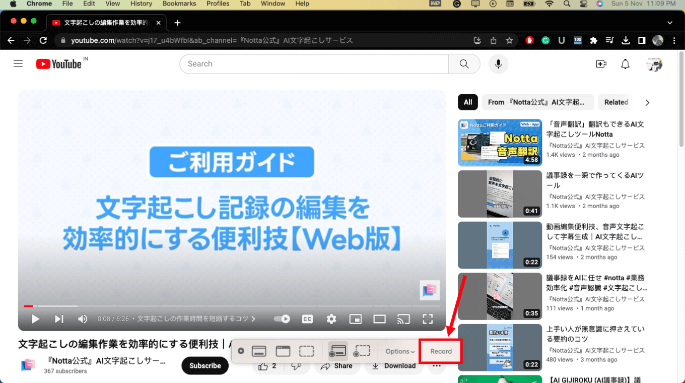Skip to next video with the Next button

click(59, 319)
